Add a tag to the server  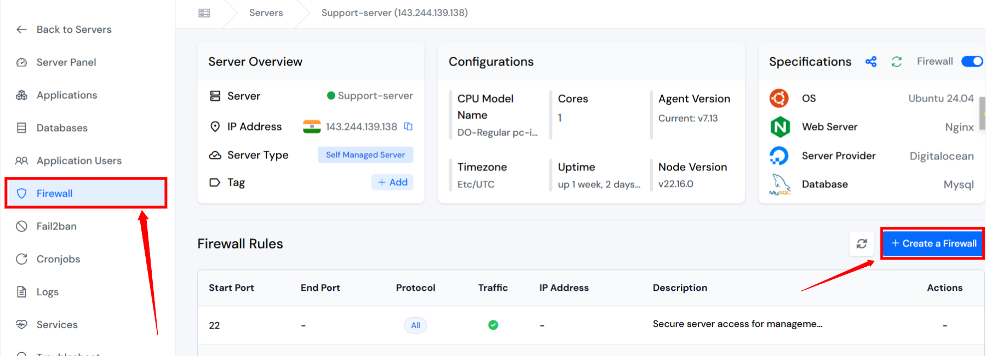click(x=393, y=182)
